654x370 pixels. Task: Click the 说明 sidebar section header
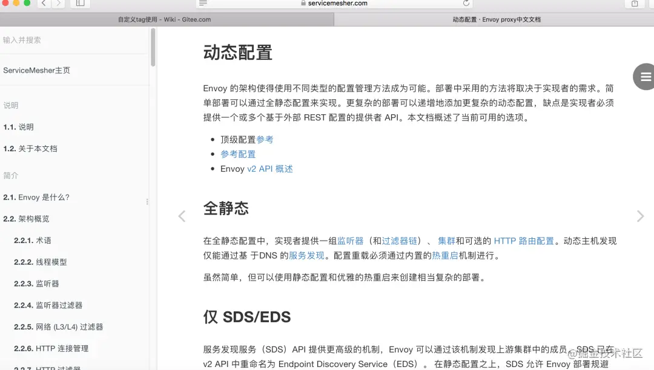pos(11,105)
